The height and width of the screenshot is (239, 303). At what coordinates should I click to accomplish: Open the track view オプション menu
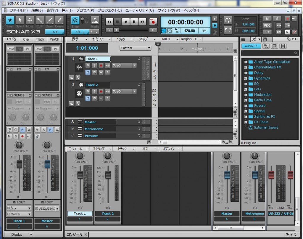pyautogui.click(x=101, y=39)
